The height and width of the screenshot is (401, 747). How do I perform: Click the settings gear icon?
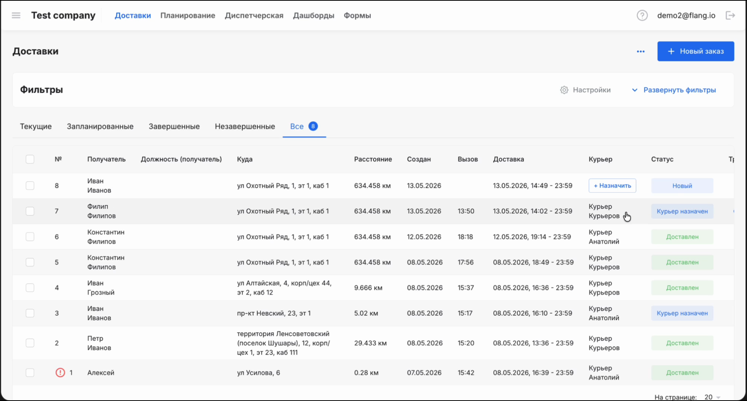coord(564,90)
